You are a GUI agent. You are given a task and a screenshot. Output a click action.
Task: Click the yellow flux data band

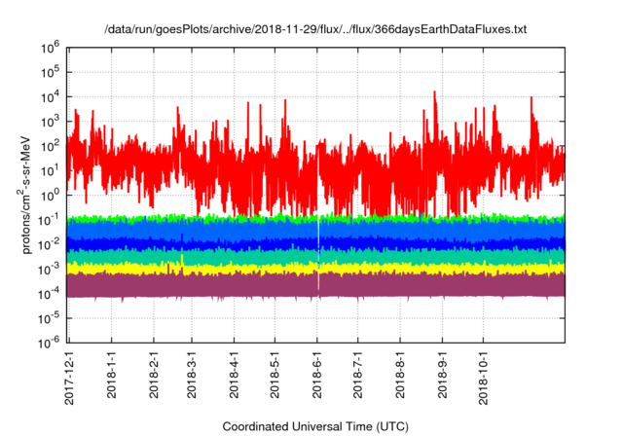pos(315,269)
